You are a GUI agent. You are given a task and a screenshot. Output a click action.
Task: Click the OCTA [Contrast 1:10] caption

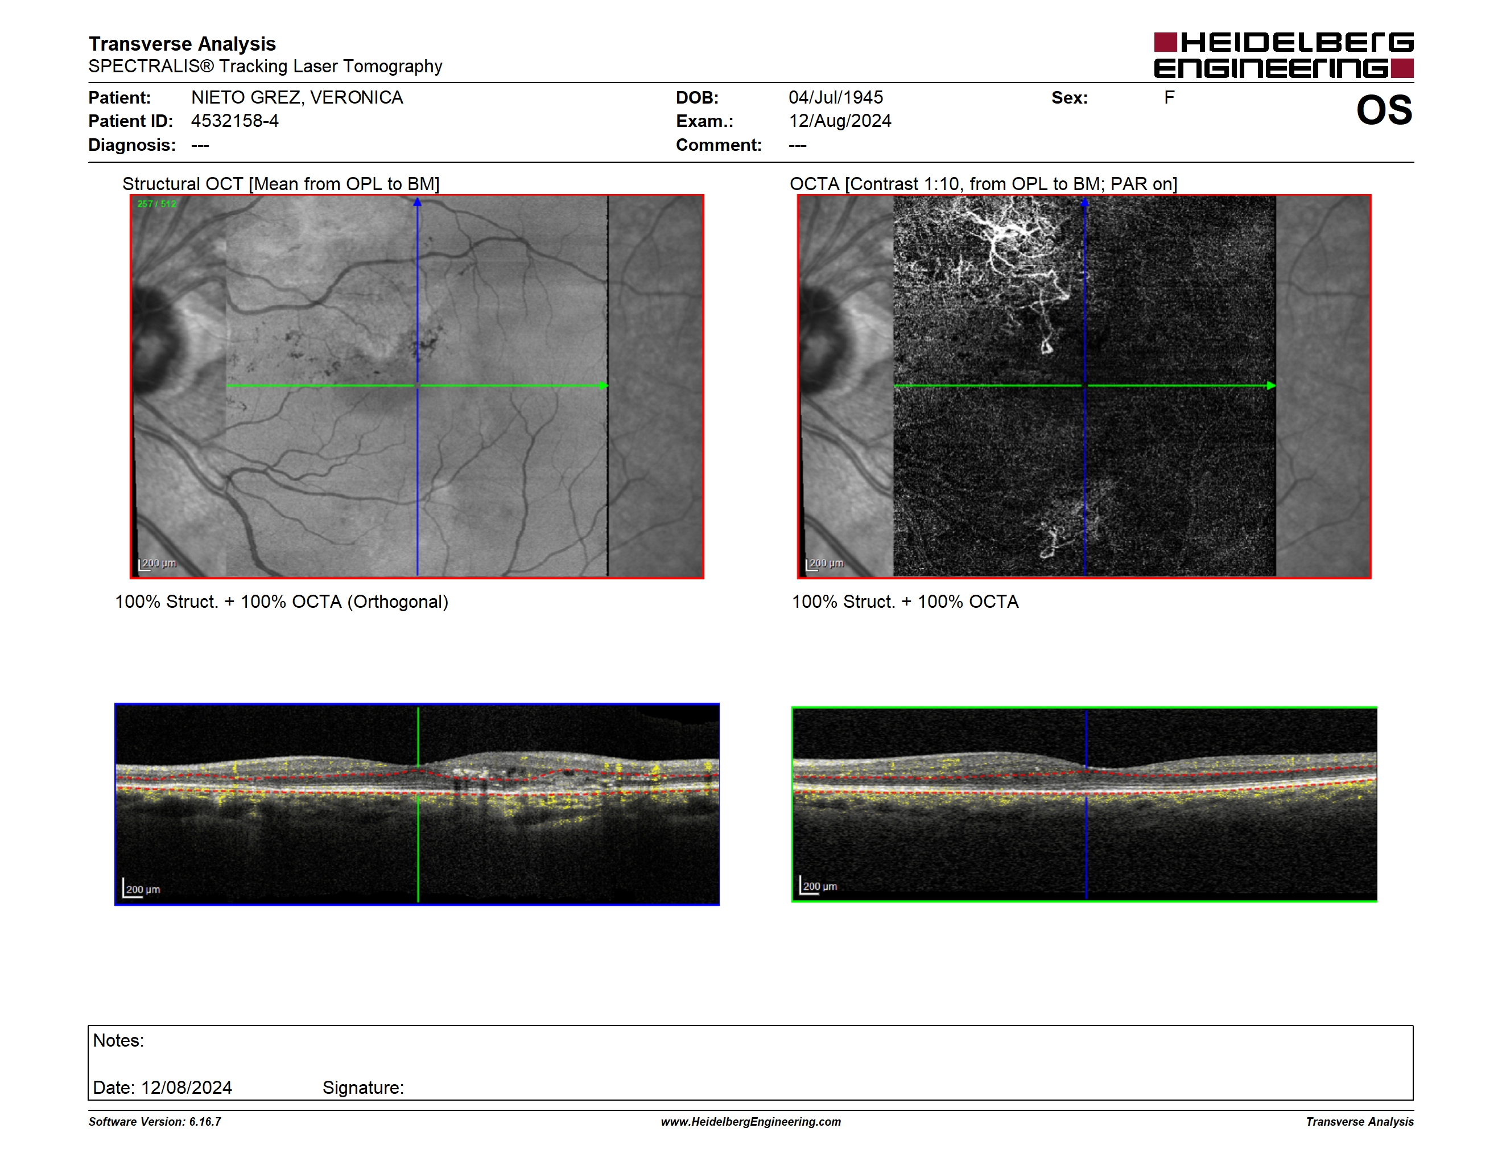click(984, 184)
